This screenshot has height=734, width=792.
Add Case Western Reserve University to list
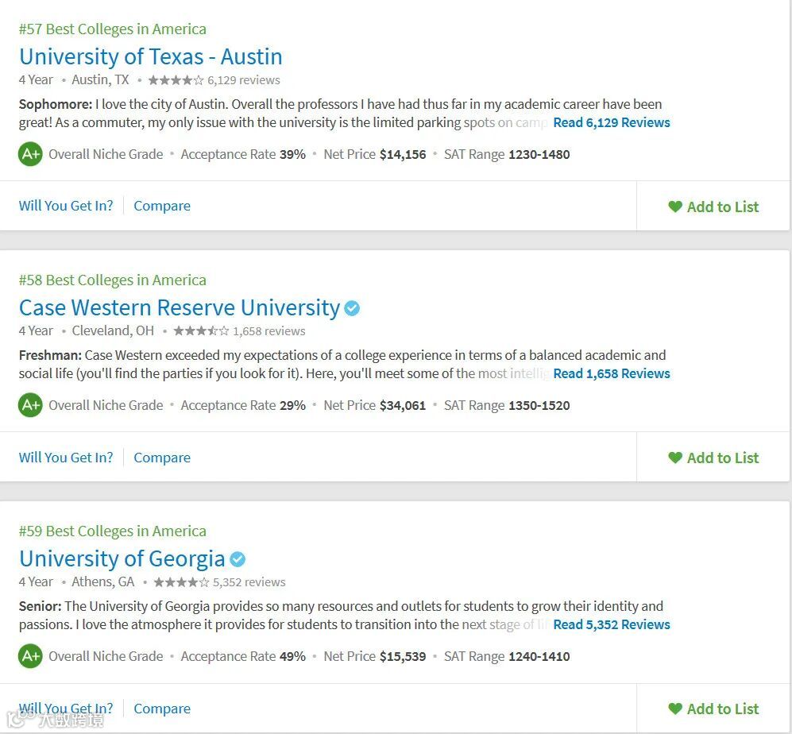click(713, 458)
